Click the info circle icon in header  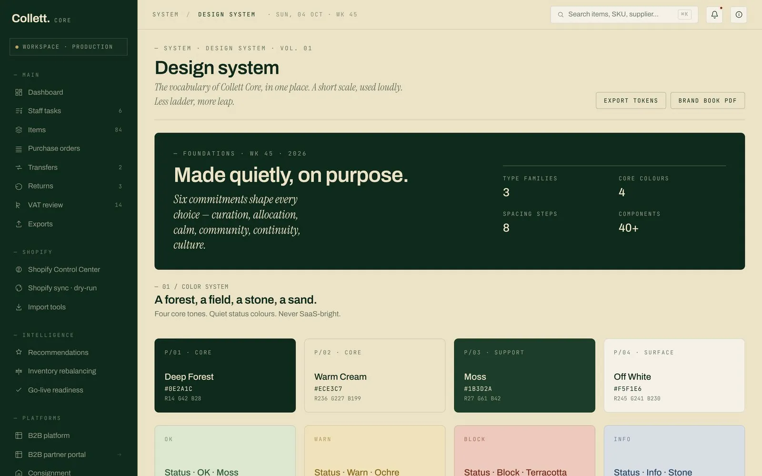click(x=739, y=15)
